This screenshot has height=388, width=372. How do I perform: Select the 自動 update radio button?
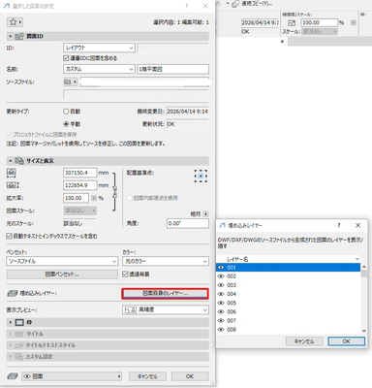tap(66, 112)
